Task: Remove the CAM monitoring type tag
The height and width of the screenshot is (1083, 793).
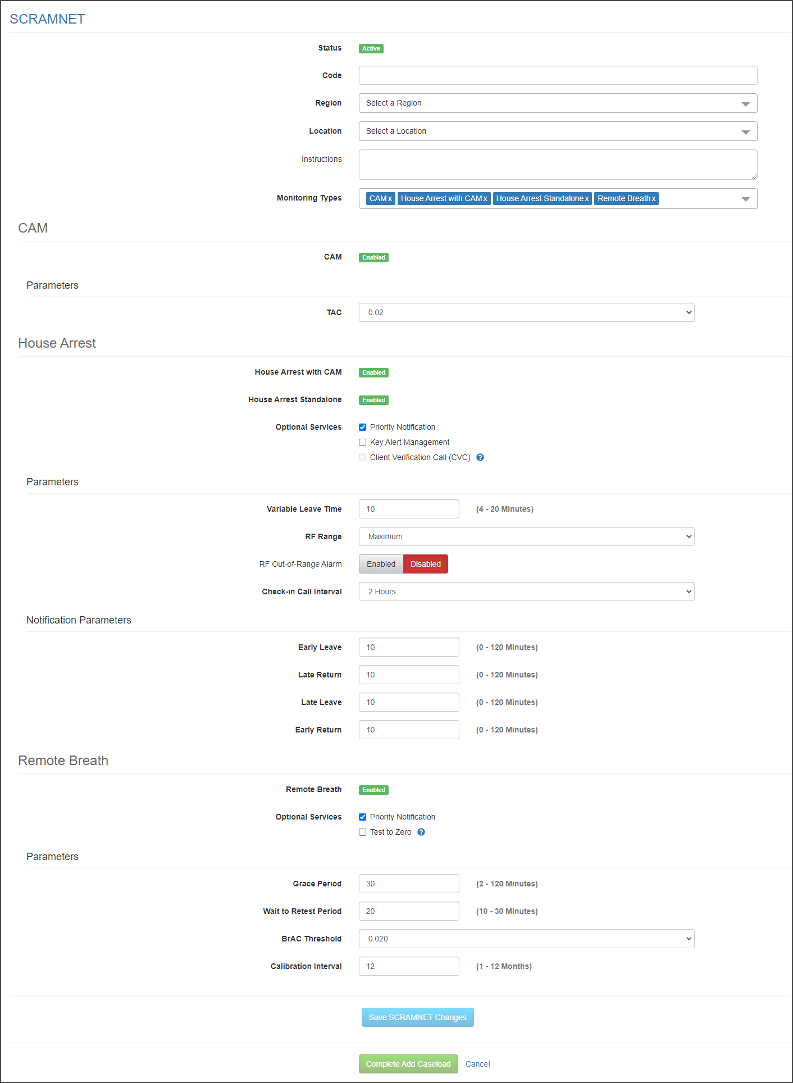Action: click(x=390, y=199)
